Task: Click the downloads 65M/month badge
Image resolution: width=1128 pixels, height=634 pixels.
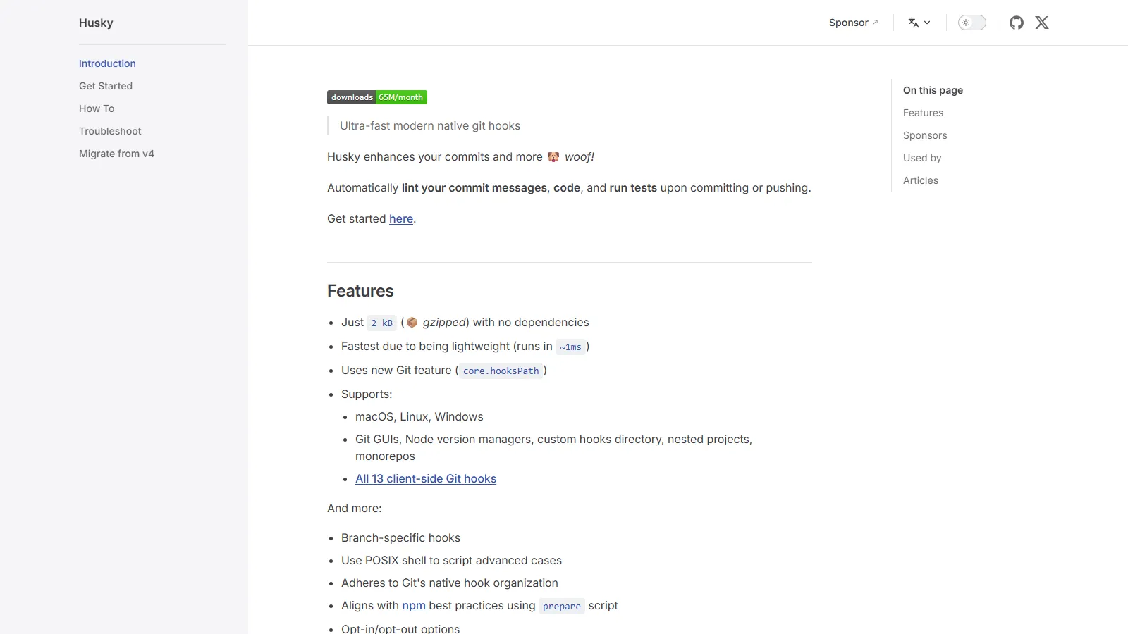Action: click(x=377, y=97)
